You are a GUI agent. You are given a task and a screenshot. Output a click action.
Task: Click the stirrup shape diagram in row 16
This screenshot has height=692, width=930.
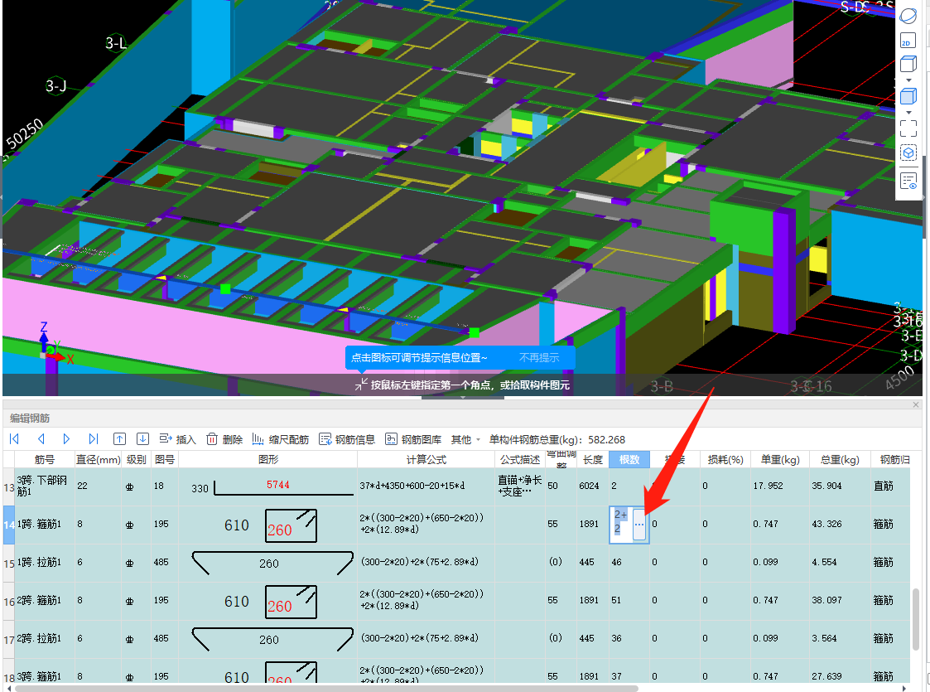(x=291, y=602)
